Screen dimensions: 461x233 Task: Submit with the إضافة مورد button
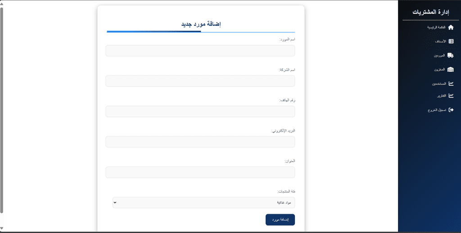280,220
